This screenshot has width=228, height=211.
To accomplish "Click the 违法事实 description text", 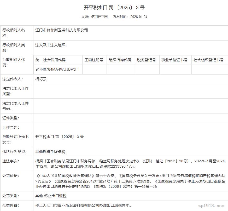I will click(x=130, y=164).
